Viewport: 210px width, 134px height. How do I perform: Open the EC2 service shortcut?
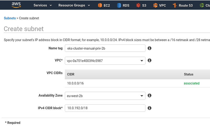(x=104, y=5)
